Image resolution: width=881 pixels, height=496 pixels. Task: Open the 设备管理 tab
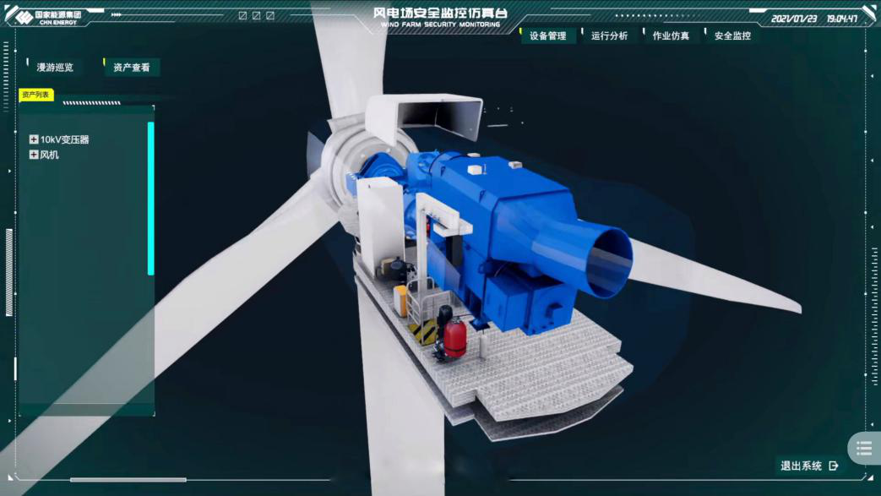click(548, 35)
